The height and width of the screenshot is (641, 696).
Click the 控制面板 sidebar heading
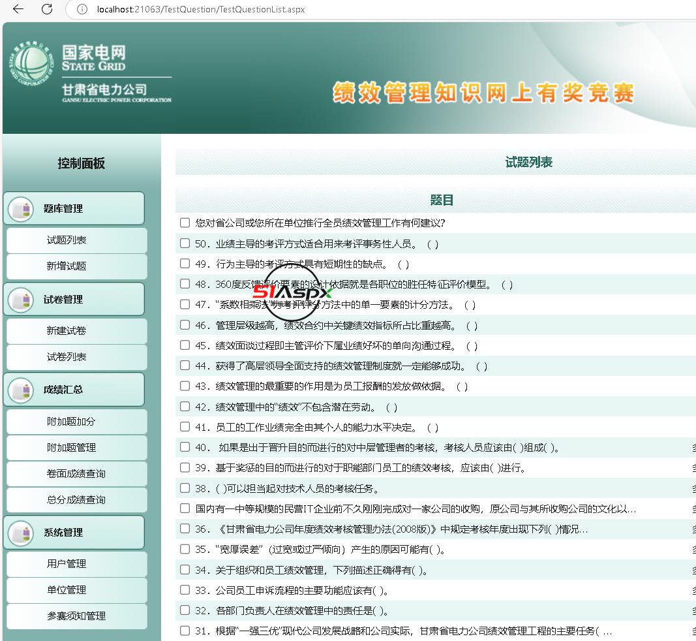click(82, 163)
